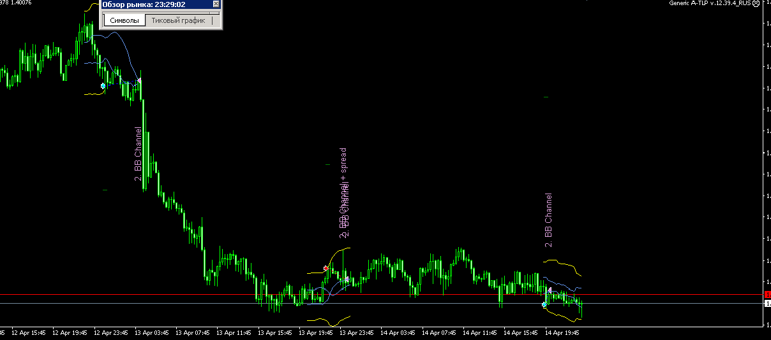Select the 2. BB Channel label near 14 Apr 19:45
This screenshot has width=771, height=340.
click(548, 220)
